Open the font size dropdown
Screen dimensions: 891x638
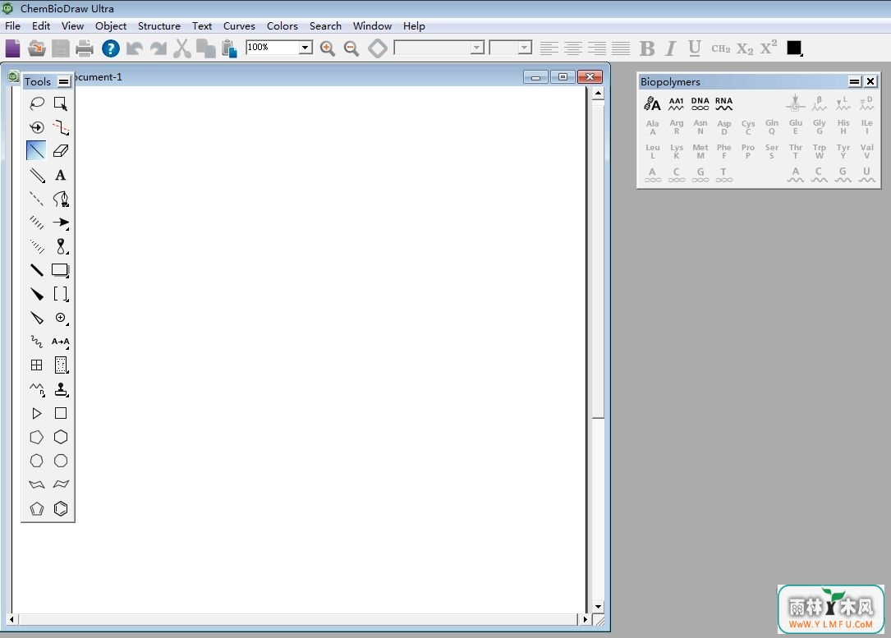[525, 47]
